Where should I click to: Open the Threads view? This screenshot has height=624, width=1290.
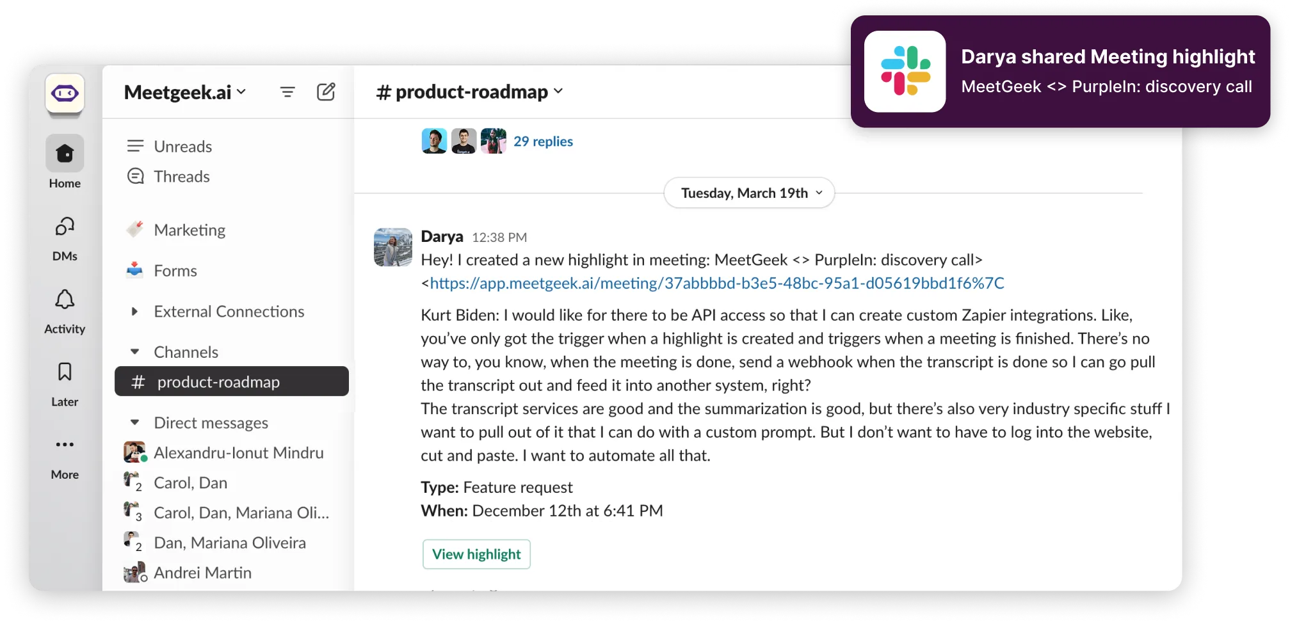(x=182, y=177)
